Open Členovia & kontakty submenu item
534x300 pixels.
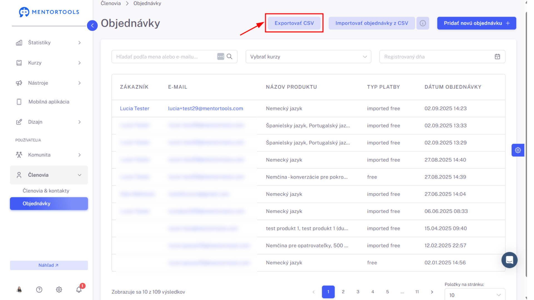[x=46, y=191]
